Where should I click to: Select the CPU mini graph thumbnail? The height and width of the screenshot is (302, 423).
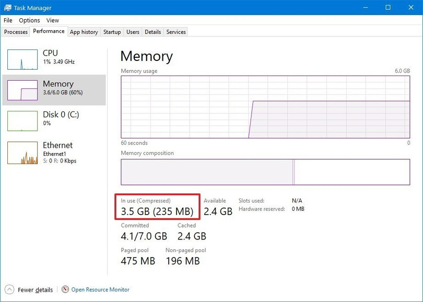(x=22, y=59)
